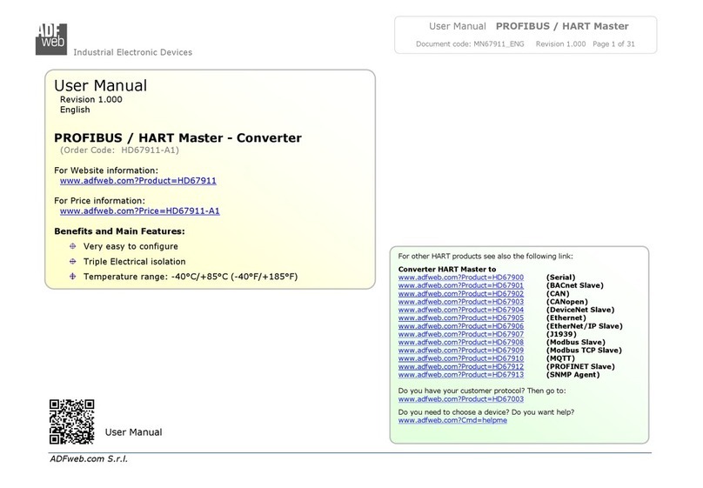703x488 pixels.
Task: Click the (CAN) label
Action: point(558,293)
